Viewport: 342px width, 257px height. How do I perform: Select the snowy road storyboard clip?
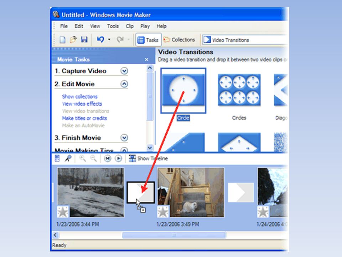tap(91, 192)
